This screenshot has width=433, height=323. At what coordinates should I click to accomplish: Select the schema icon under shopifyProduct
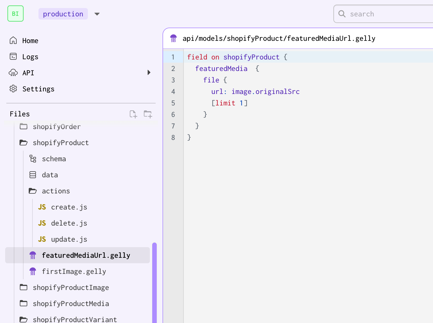pos(32,159)
